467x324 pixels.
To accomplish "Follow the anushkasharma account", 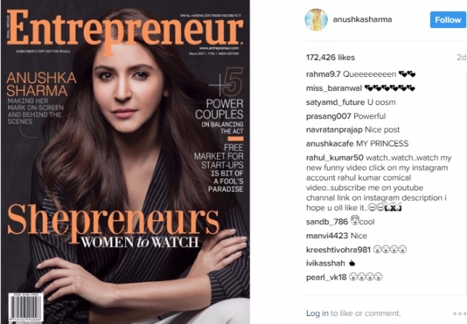I will (448, 20).
